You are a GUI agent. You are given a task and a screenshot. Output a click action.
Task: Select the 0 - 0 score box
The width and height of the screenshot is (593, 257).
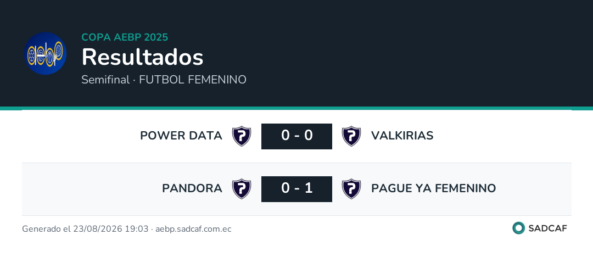pos(296,136)
